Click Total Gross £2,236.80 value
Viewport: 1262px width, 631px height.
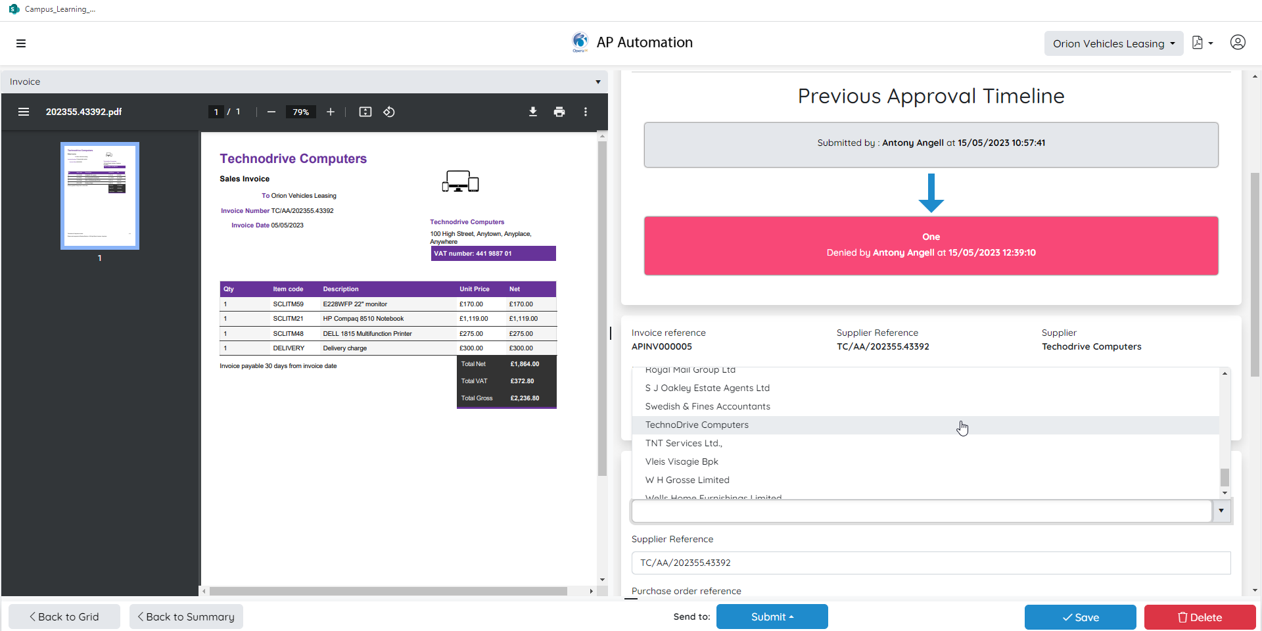525,398
